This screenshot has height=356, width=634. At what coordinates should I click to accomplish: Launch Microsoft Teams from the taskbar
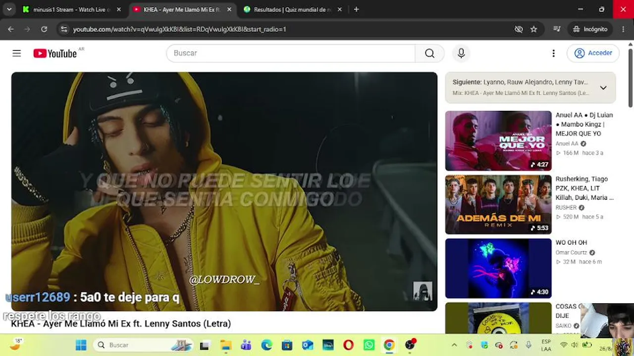click(x=247, y=345)
